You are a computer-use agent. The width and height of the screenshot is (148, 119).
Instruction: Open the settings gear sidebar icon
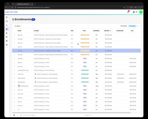(x=7, y=45)
